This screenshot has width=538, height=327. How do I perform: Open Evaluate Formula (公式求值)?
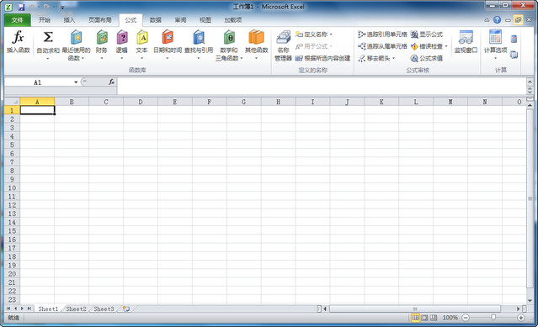(427, 58)
